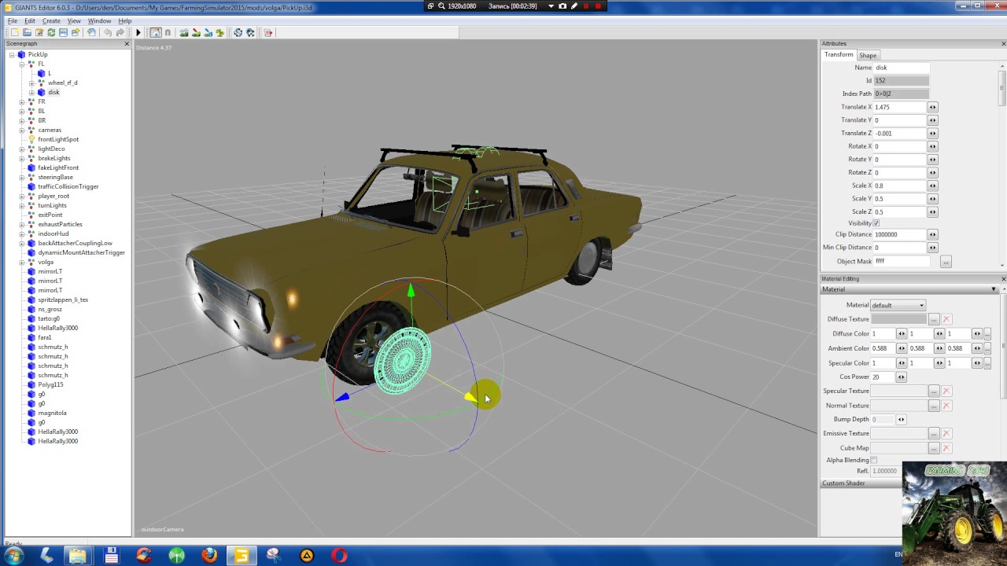This screenshot has width=1007, height=566.
Task: Toggle the Alpha Blending checkbox
Action: coord(874,460)
